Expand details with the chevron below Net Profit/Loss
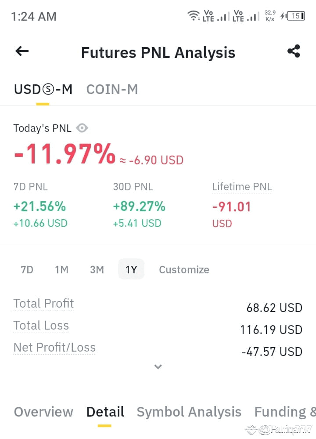 (x=158, y=367)
